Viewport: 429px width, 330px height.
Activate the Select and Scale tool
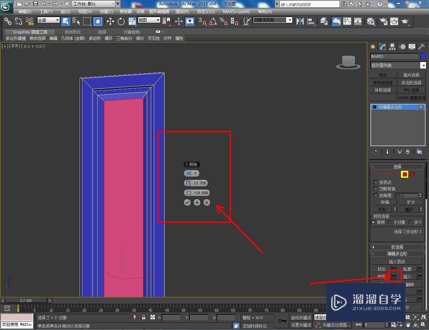(132, 21)
